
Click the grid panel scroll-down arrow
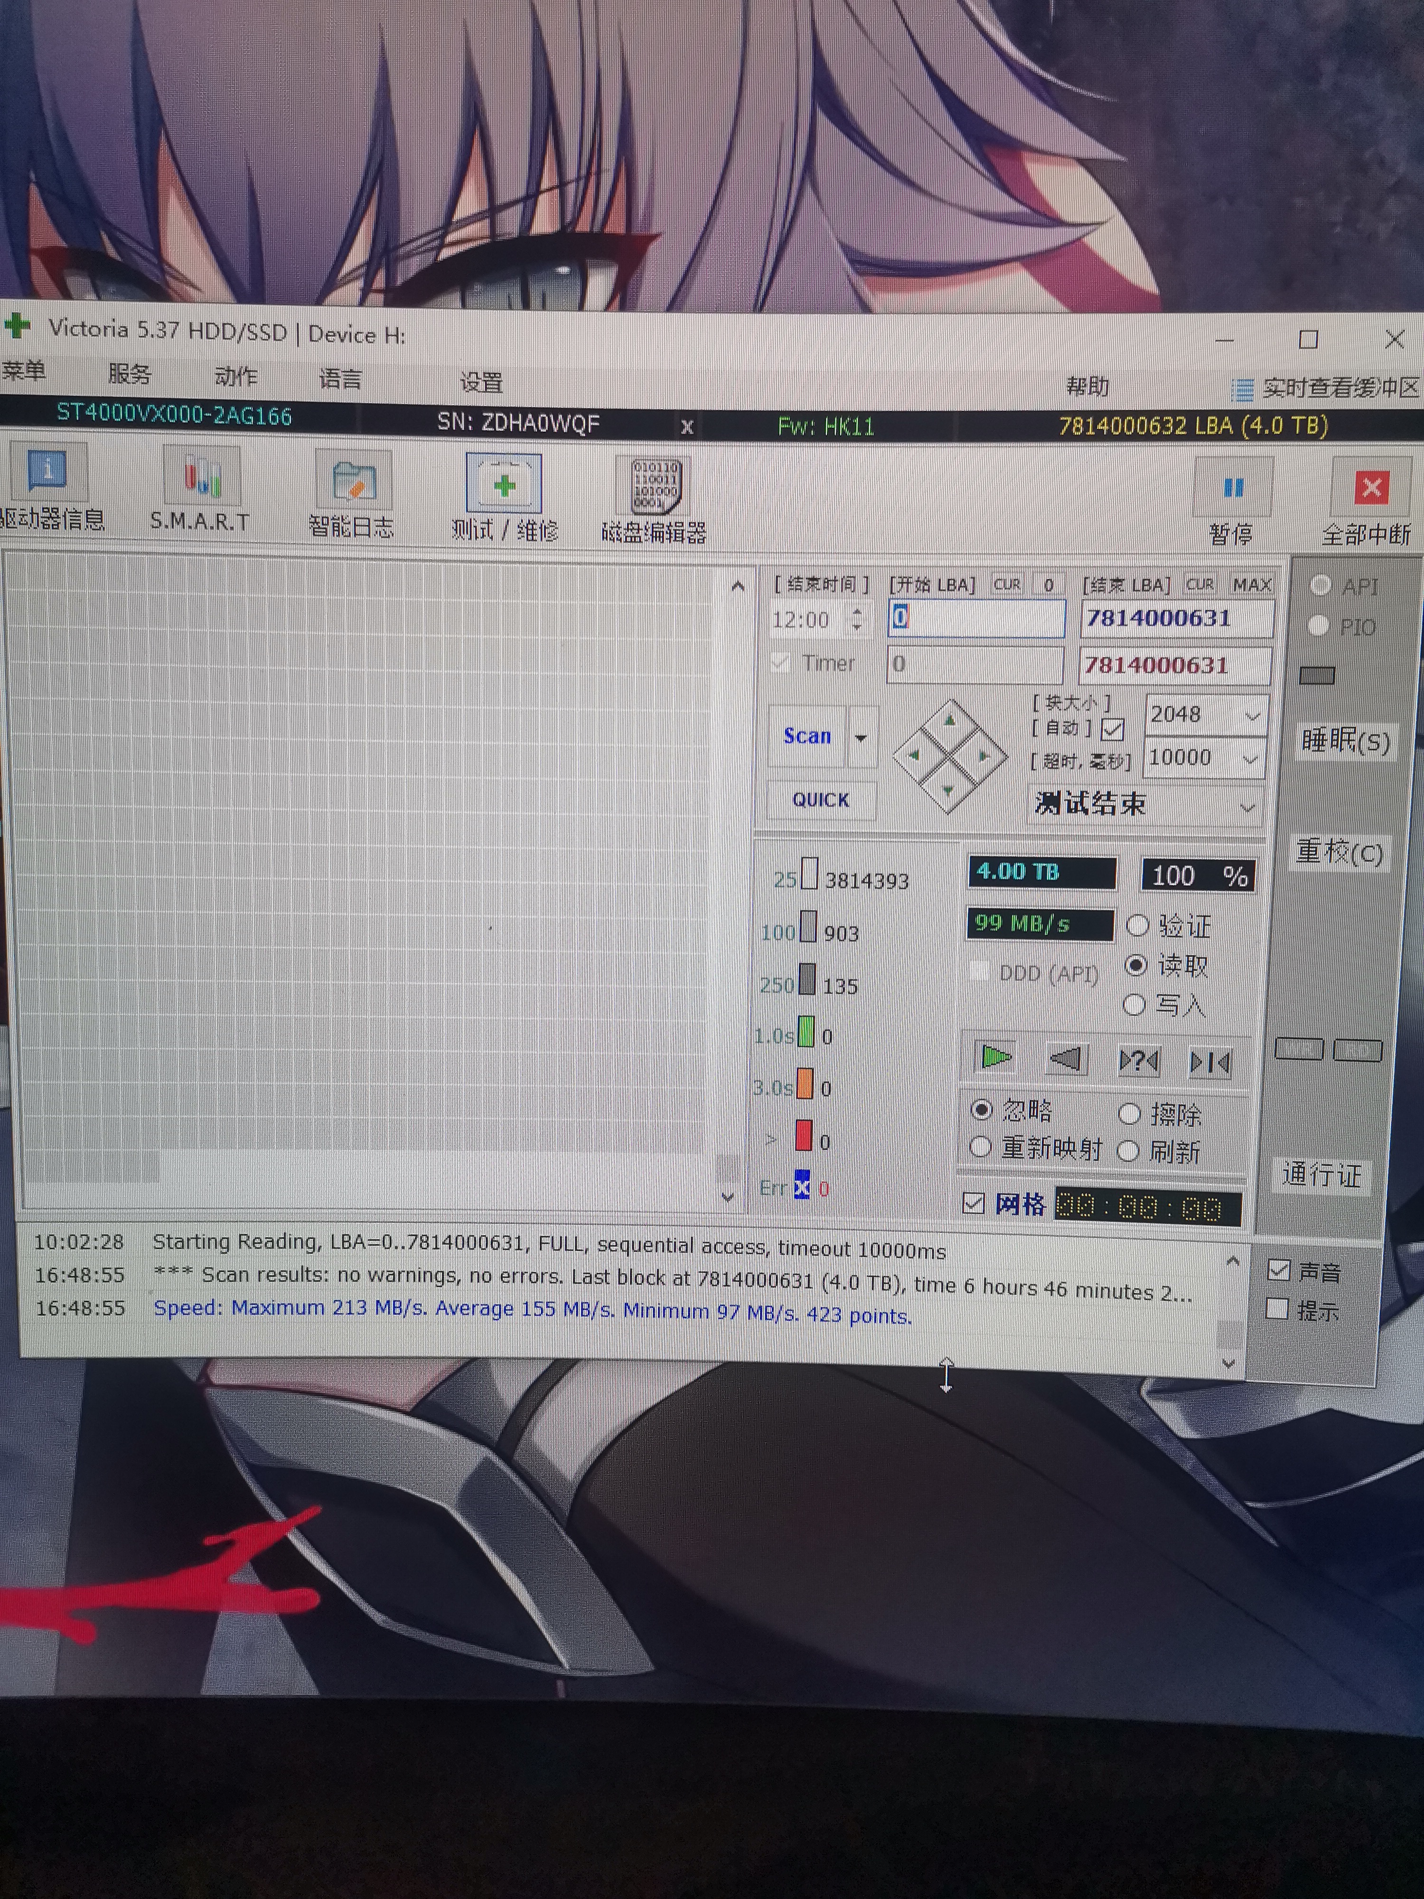pos(728,1196)
